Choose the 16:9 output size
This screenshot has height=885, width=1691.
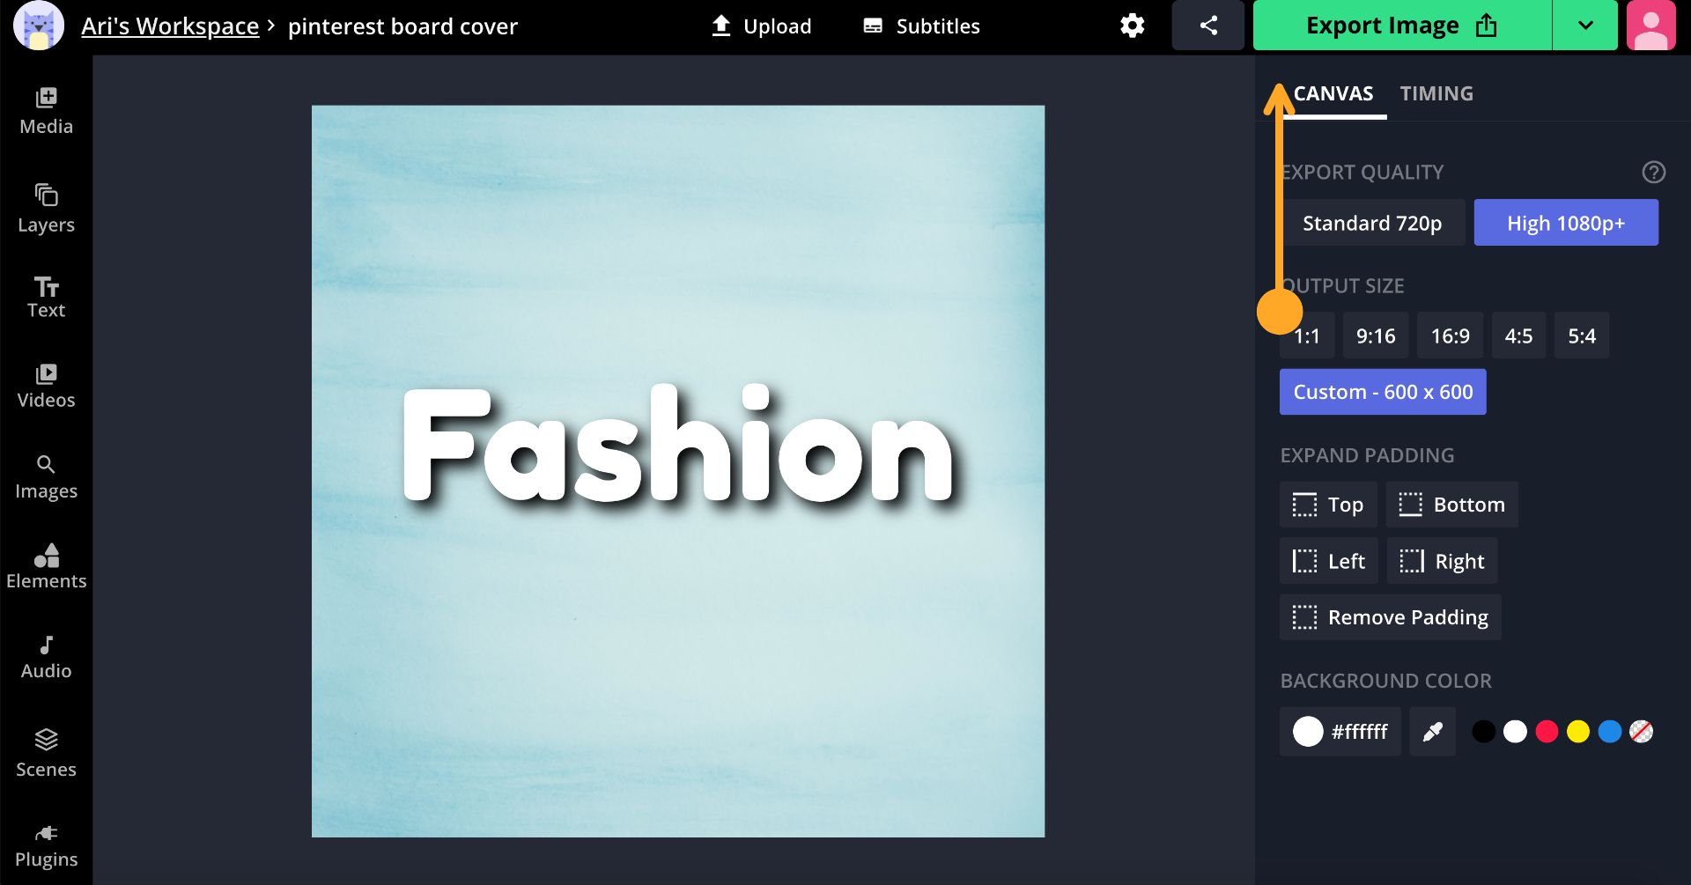[1450, 336]
